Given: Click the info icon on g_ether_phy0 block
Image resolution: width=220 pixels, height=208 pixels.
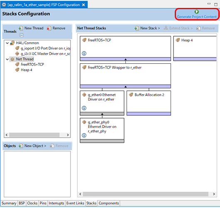Looking at the screenshot, I should click(84, 135).
